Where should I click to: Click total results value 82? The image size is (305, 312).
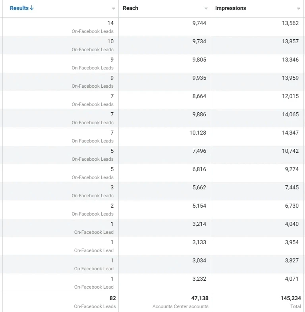point(113,298)
